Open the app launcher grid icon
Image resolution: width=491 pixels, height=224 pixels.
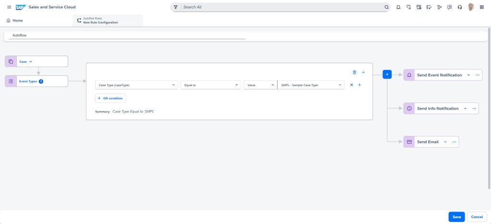pyautogui.click(x=481, y=7)
